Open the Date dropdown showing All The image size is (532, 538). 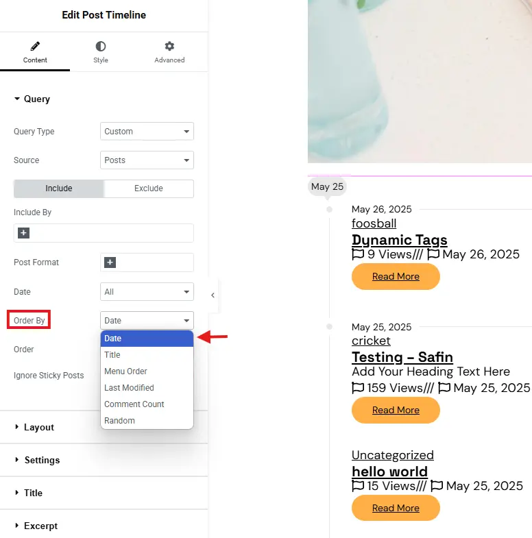(147, 292)
